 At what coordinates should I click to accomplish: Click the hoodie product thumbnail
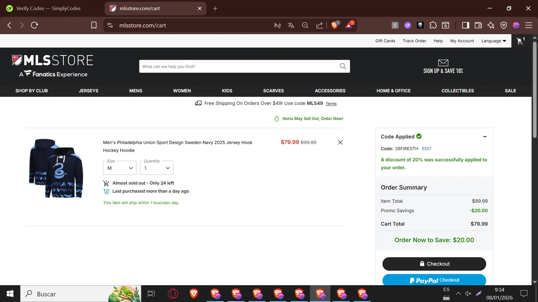click(56, 168)
